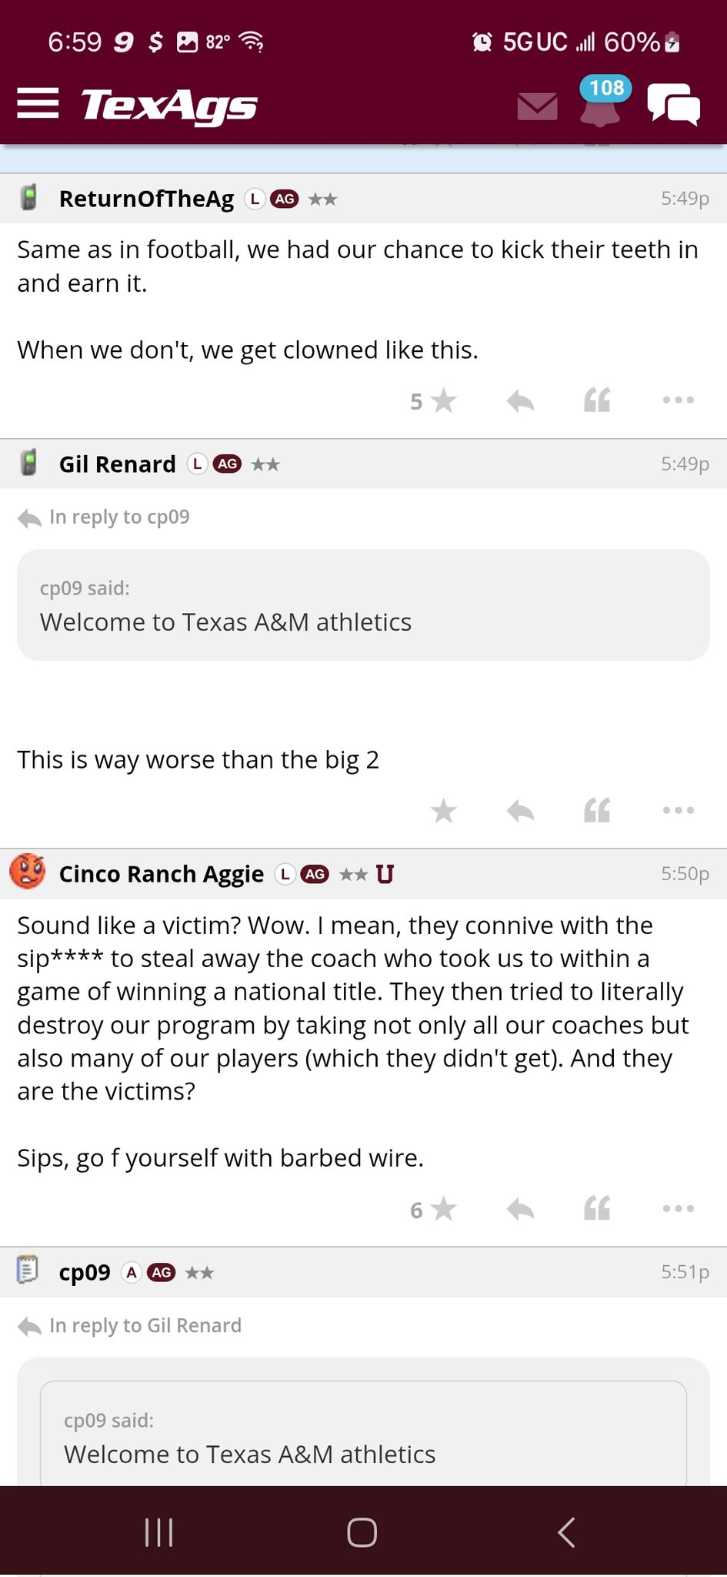Reply to ReturnOfTheAg's post

click(521, 401)
